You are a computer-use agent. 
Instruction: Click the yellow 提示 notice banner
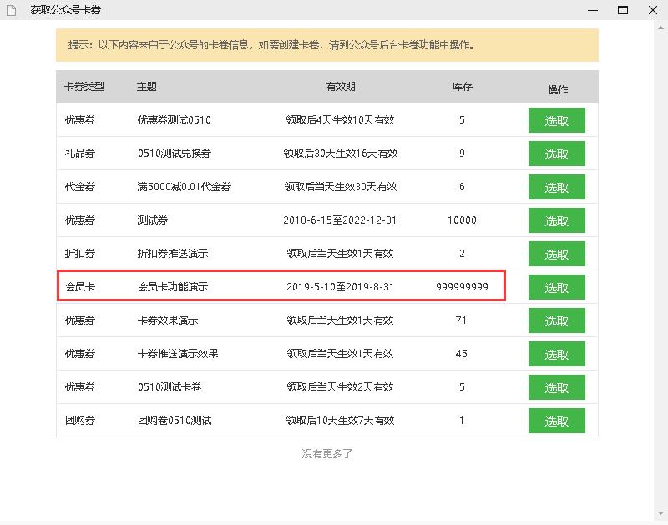tap(327, 45)
